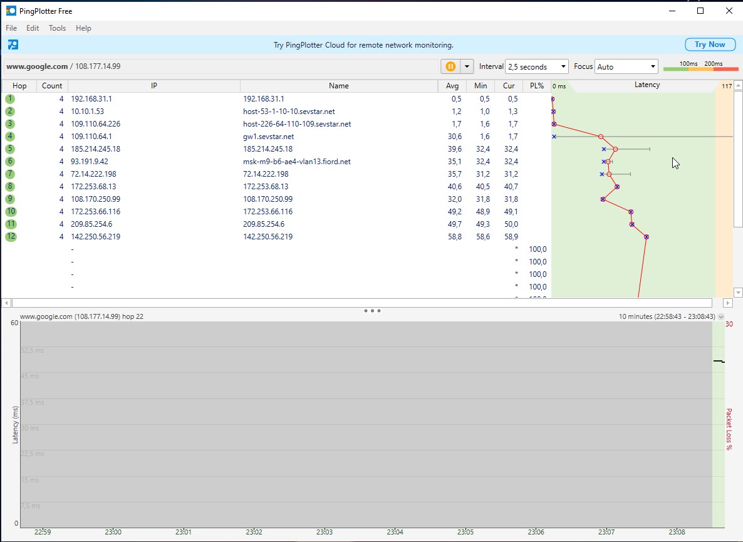This screenshot has height=542, width=743.
Task: Click the hop 12 green circle icon
Action: tap(11, 237)
